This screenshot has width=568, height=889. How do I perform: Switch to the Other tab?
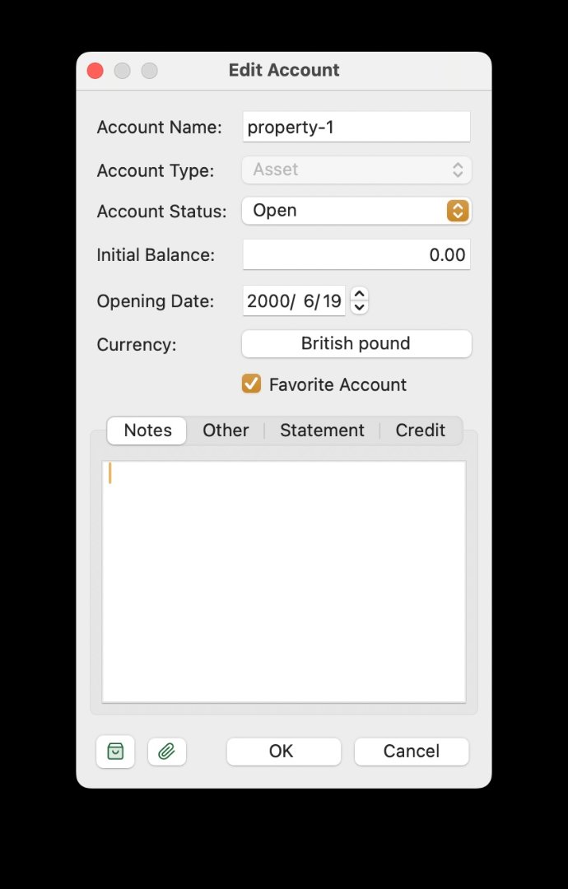tap(226, 431)
